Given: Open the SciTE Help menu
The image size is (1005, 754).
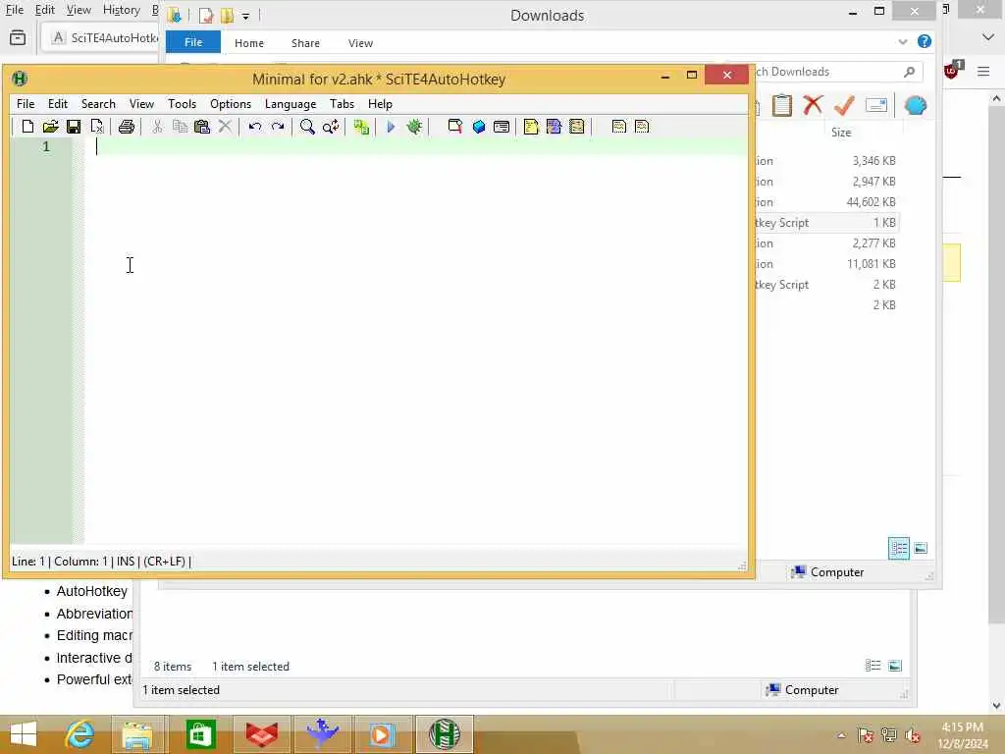Looking at the screenshot, I should (380, 104).
